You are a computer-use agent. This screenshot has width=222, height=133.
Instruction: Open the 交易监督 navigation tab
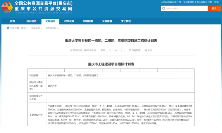pos(107,21)
